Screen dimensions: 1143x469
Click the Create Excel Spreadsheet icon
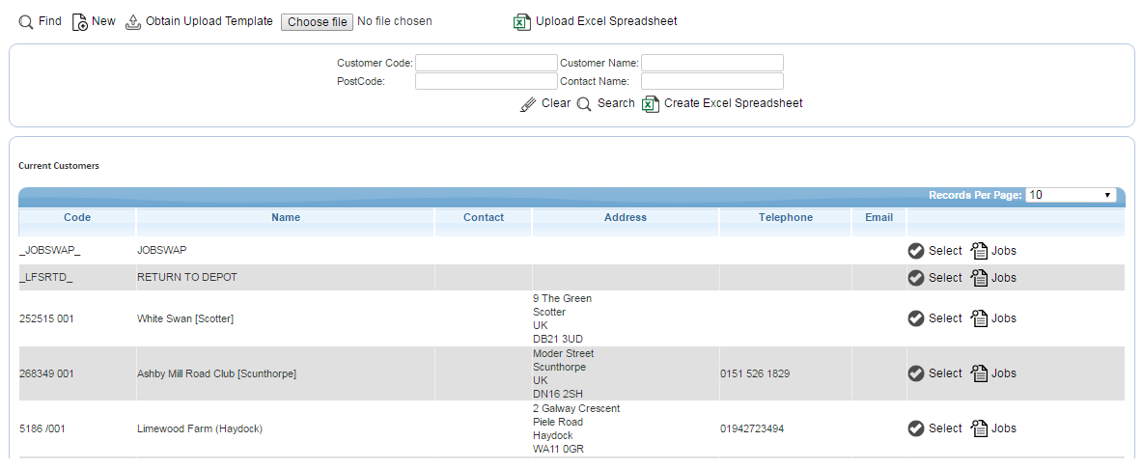[651, 104]
